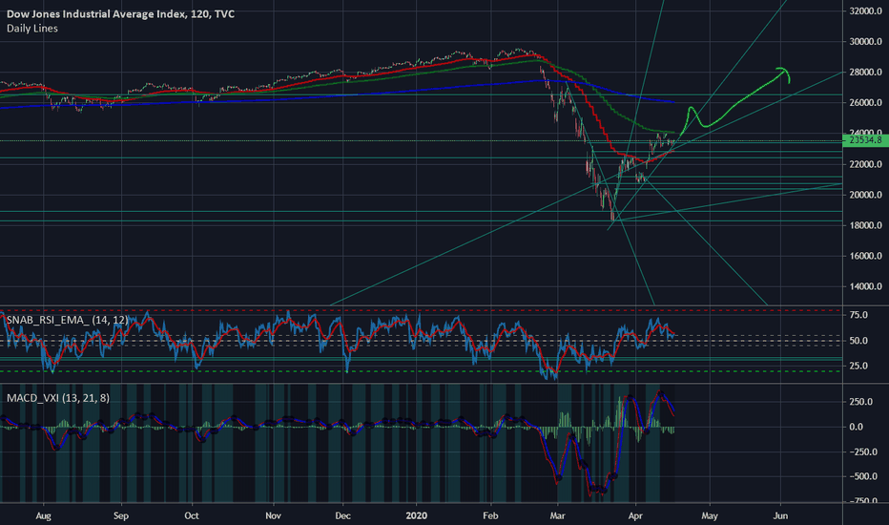The width and height of the screenshot is (889, 525).
Task: Click the Nov label on time axis
Action: [273, 515]
